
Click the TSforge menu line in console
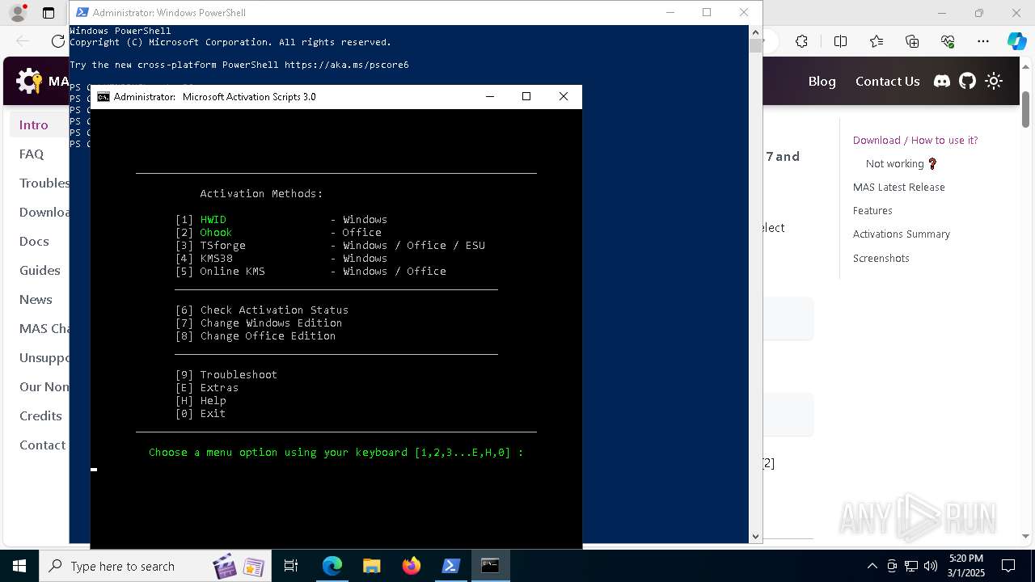pyautogui.click(x=330, y=245)
